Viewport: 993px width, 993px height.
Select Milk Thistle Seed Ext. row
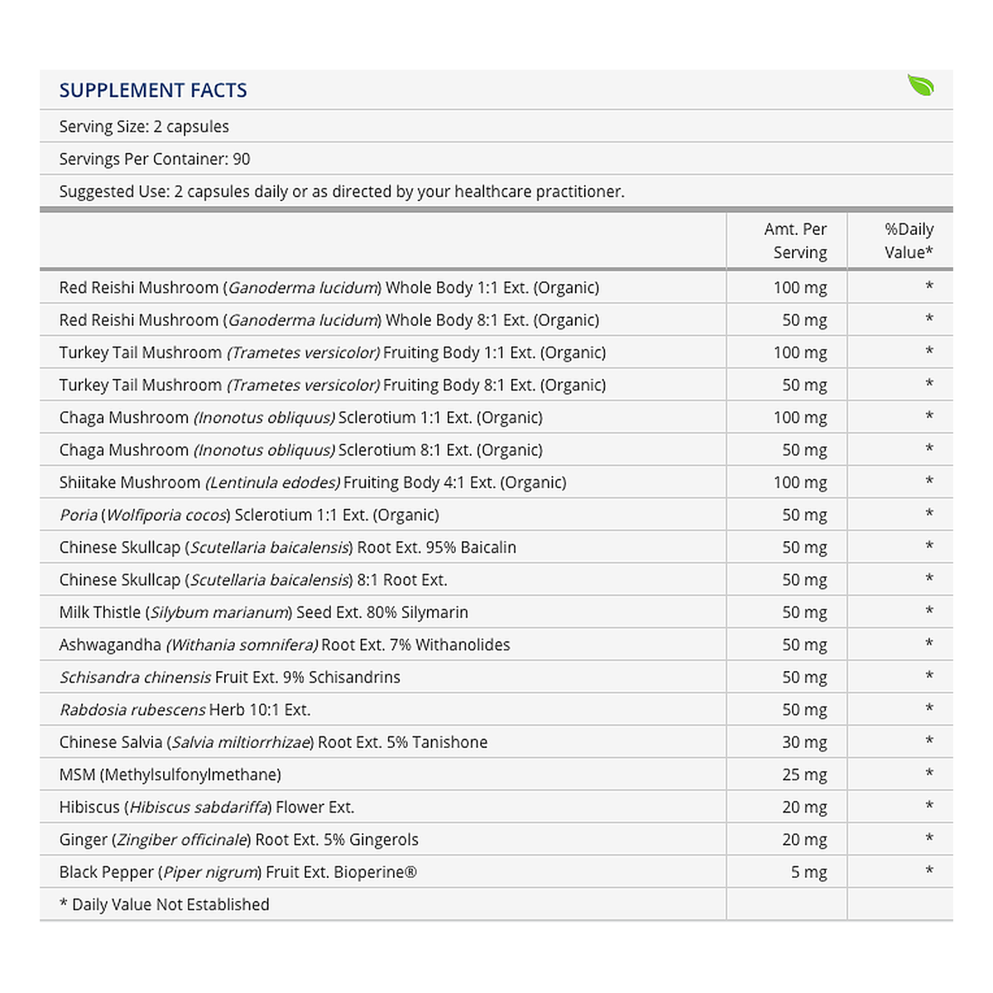pyautogui.click(x=496, y=612)
